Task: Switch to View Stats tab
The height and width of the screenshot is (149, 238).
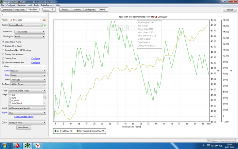Action: (33, 10)
